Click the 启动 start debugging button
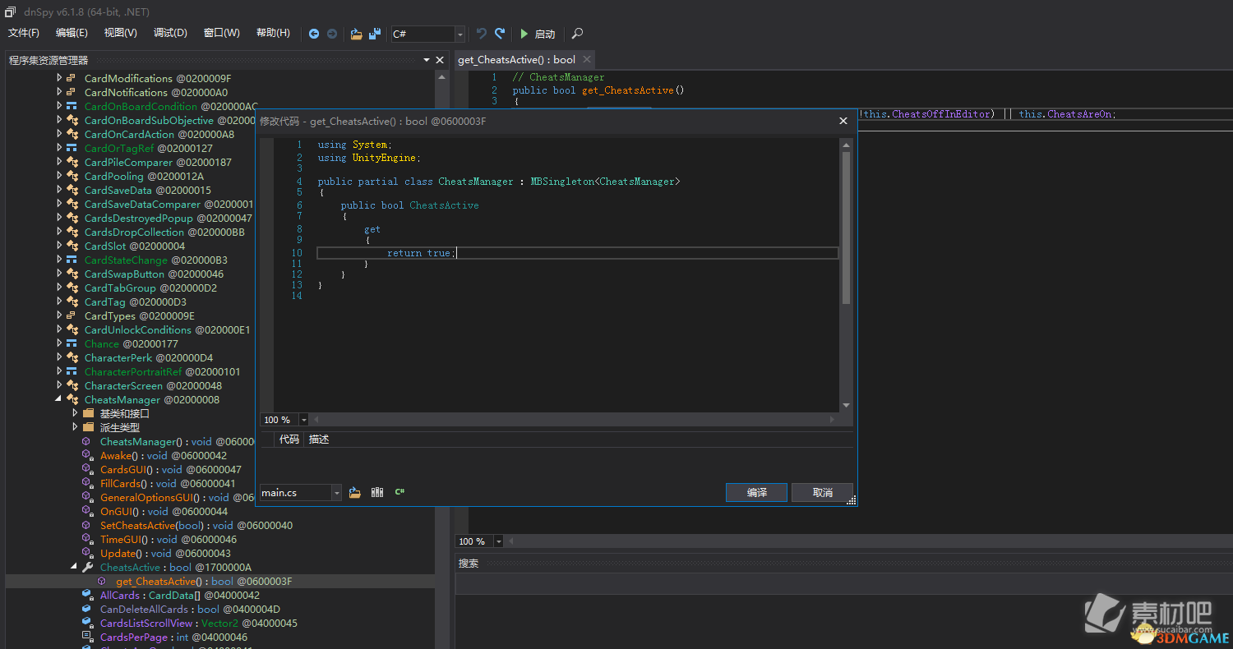This screenshot has height=649, width=1233. pos(538,34)
